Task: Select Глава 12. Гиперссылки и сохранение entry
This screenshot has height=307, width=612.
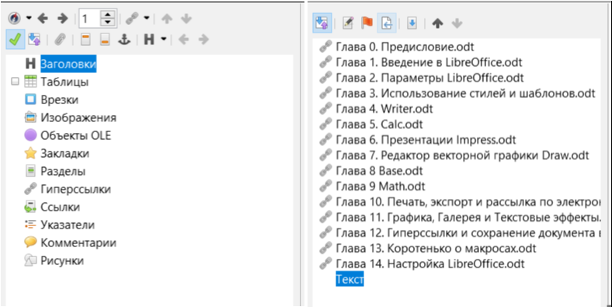Action: [x=468, y=233]
